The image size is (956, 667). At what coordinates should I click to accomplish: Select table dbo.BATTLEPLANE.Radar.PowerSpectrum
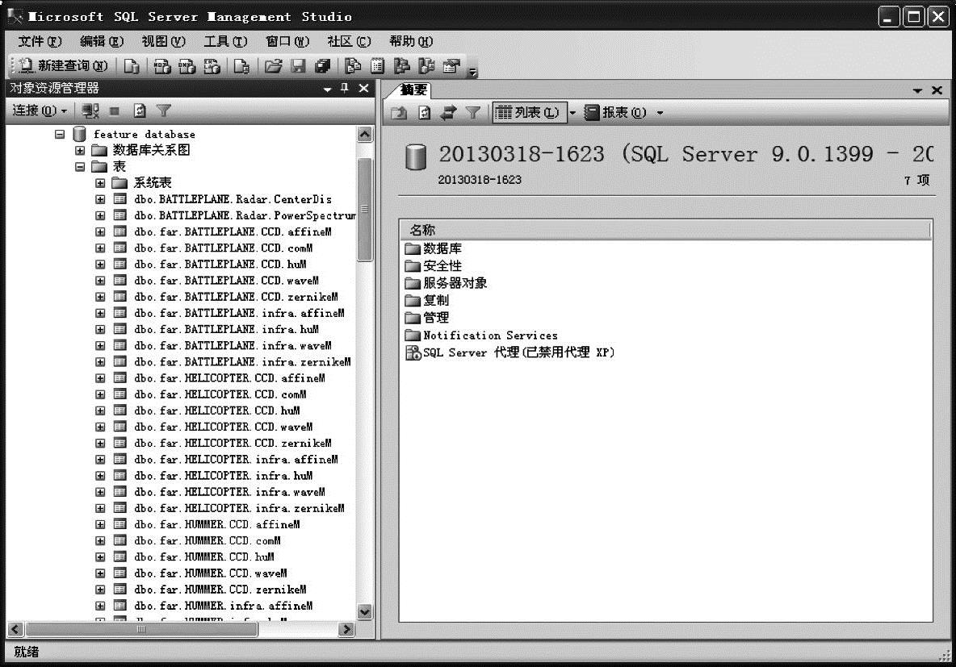click(245, 215)
